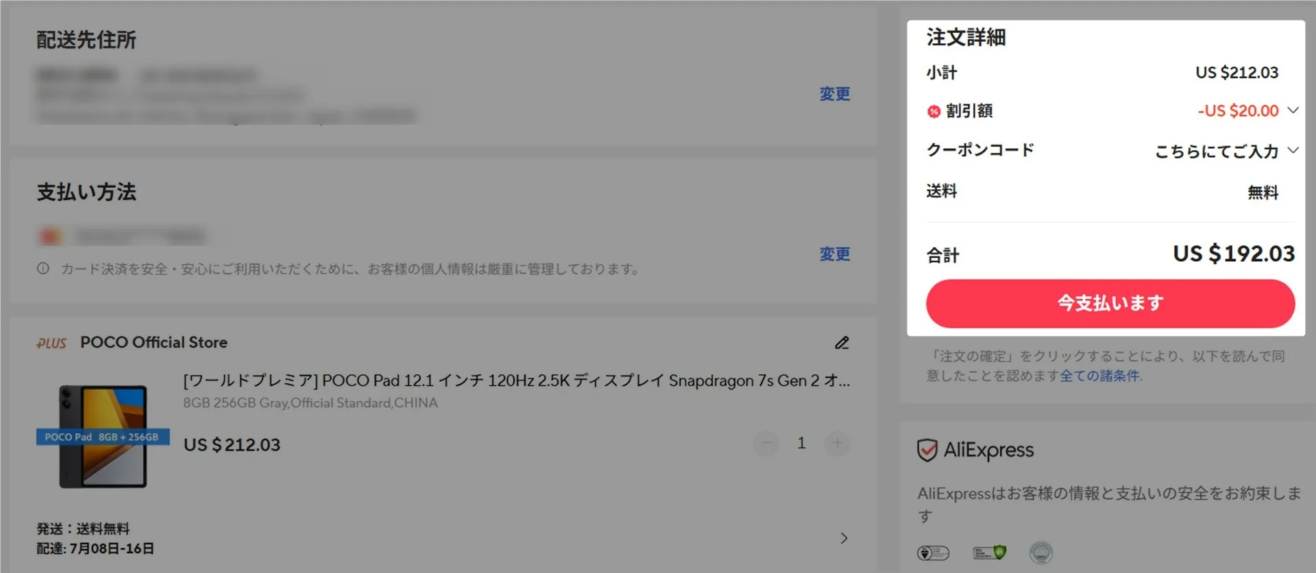The image size is (1316, 573).
Task: Open the 全ての諸条件 terms link
Action: click(1099, 376)
